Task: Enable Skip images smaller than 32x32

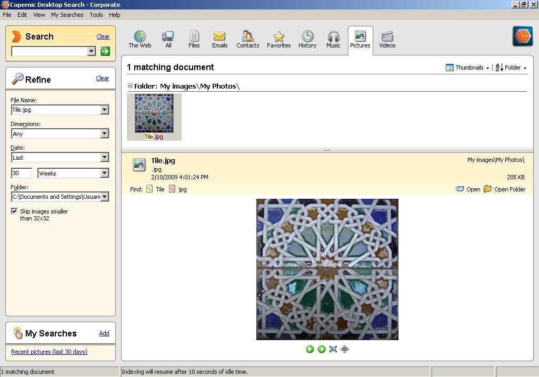Action: (x=15, y=211)
